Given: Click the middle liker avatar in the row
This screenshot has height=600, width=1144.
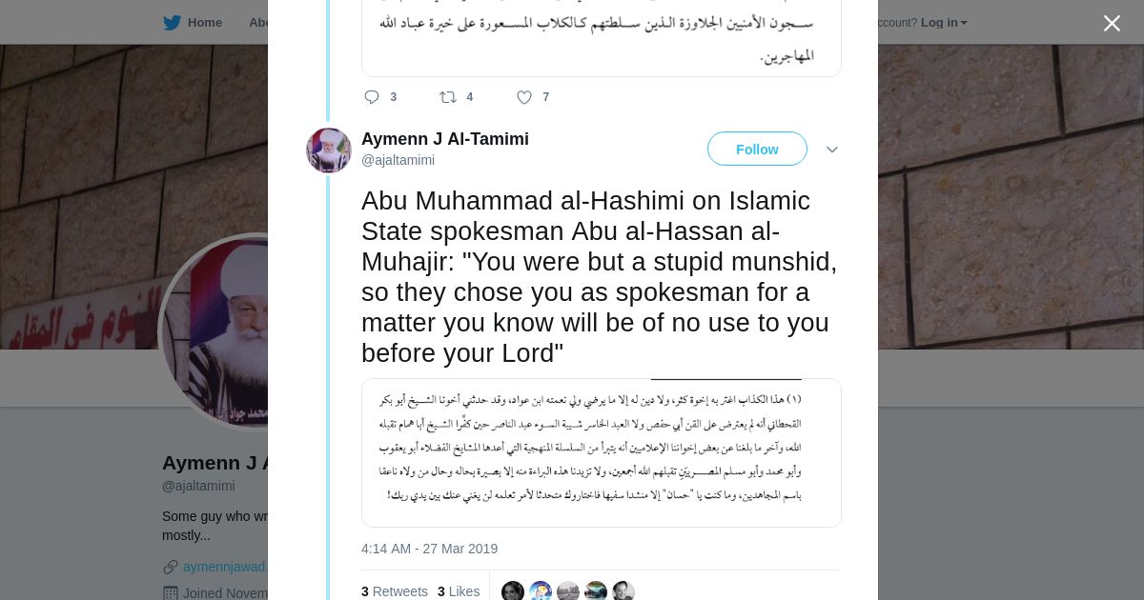Looking at the screenshot, I should pos(568,591).
